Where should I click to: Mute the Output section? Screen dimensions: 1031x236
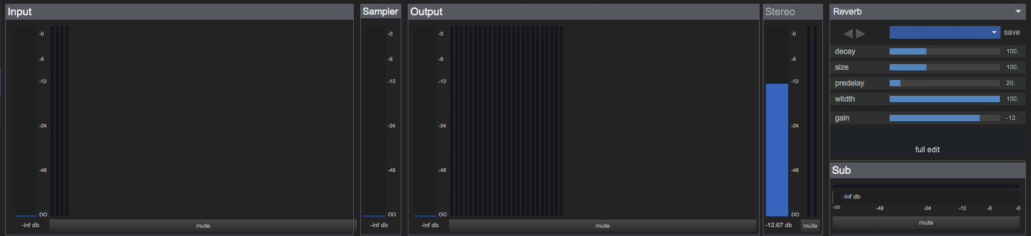(602, 225)
